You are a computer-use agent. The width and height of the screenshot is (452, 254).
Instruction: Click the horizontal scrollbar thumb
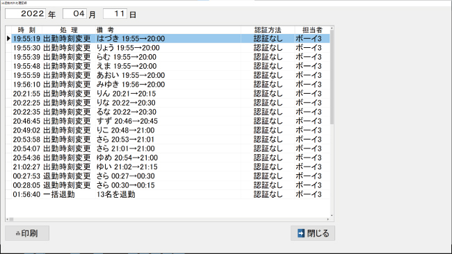(x=11, y=219)
